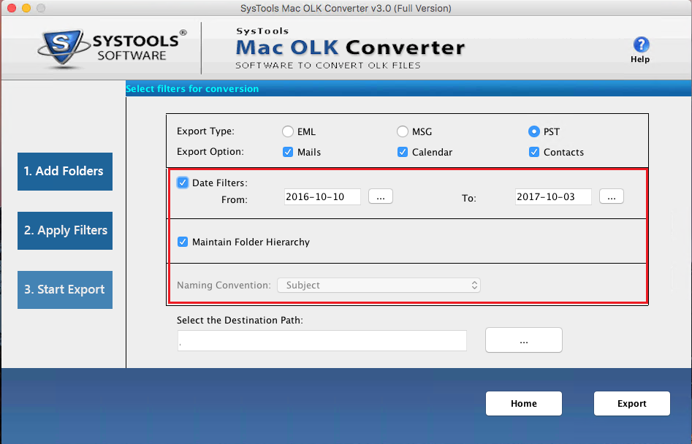
Task: Open the To date picker button
Action: coord(611,196)
